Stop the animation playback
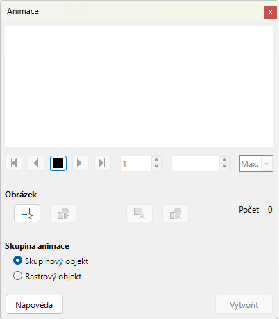The image size is (279, 319). [x=58, y=163]
